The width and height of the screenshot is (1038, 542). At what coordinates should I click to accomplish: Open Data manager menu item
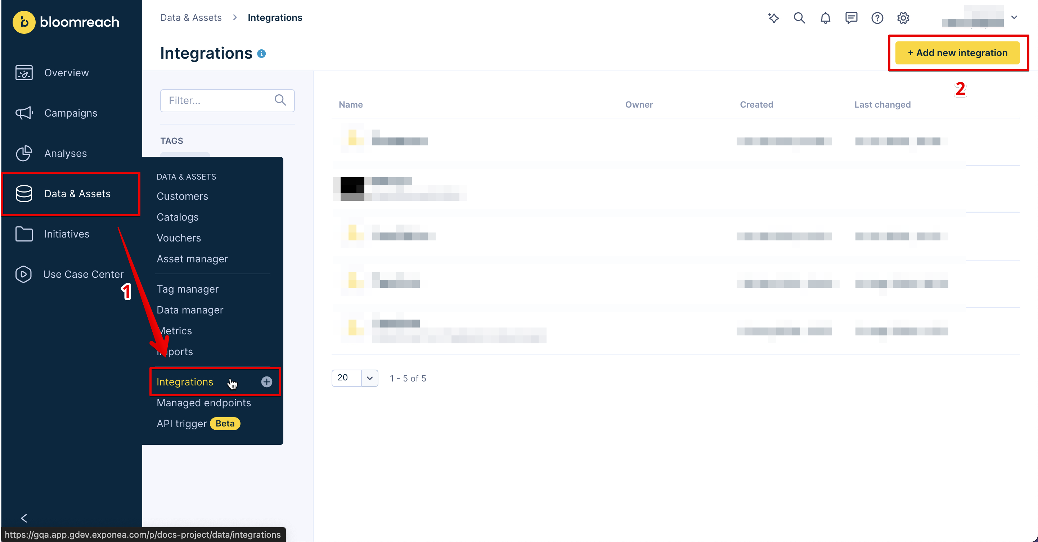click(x=190, y=310)
